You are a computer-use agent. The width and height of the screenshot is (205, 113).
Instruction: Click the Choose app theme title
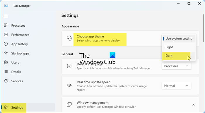click(x=90, y=37)
